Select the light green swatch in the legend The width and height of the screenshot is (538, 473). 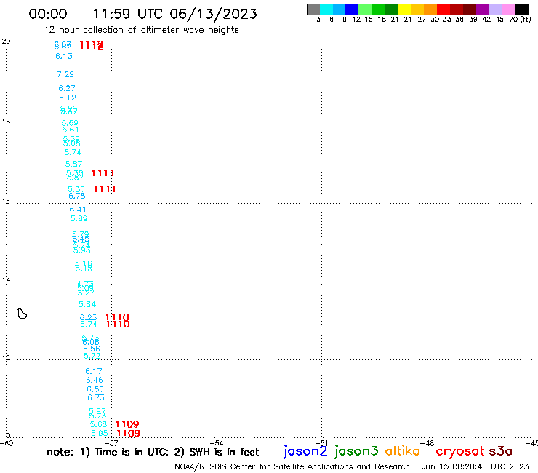[365, 9]
